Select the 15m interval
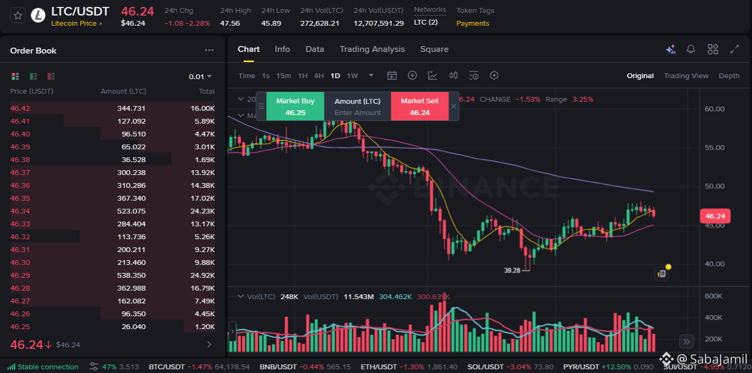Screen dimensions: 752x373 284,75
